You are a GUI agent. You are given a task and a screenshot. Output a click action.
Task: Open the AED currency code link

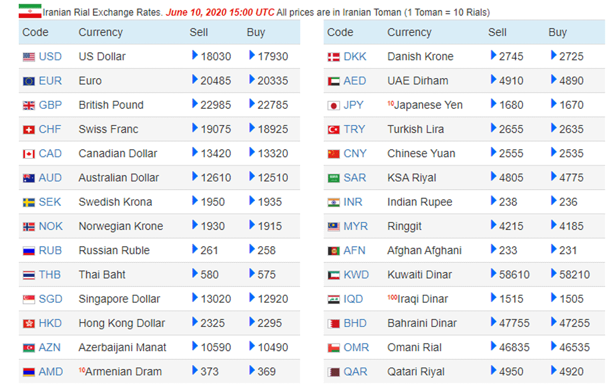point(355,81)
